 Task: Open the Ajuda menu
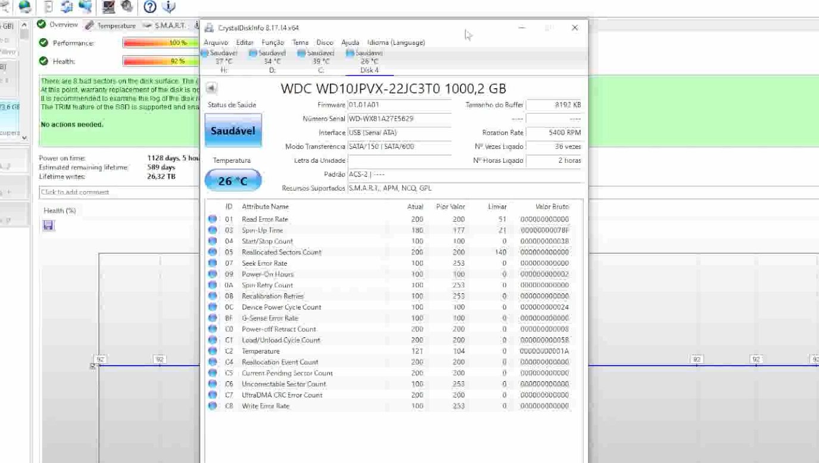click(x=350, y=42)
